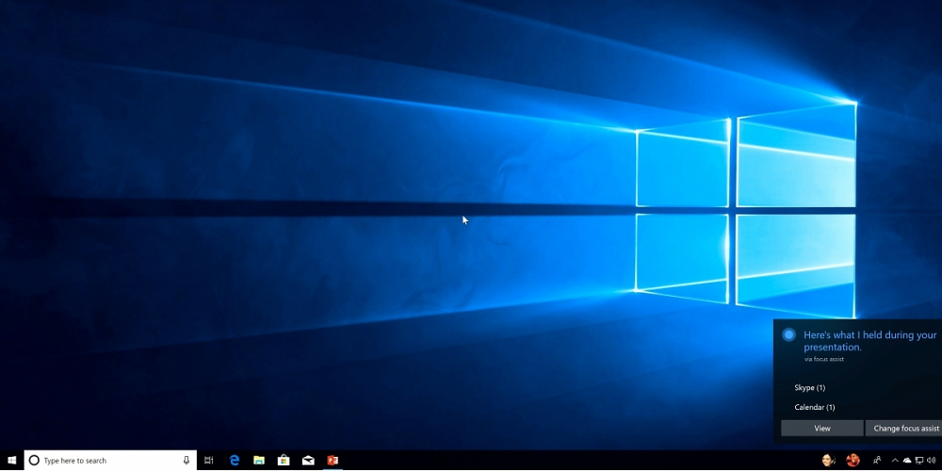Select the 'Skype (1)' notification entry
The image size is (942, 471).
810,387
